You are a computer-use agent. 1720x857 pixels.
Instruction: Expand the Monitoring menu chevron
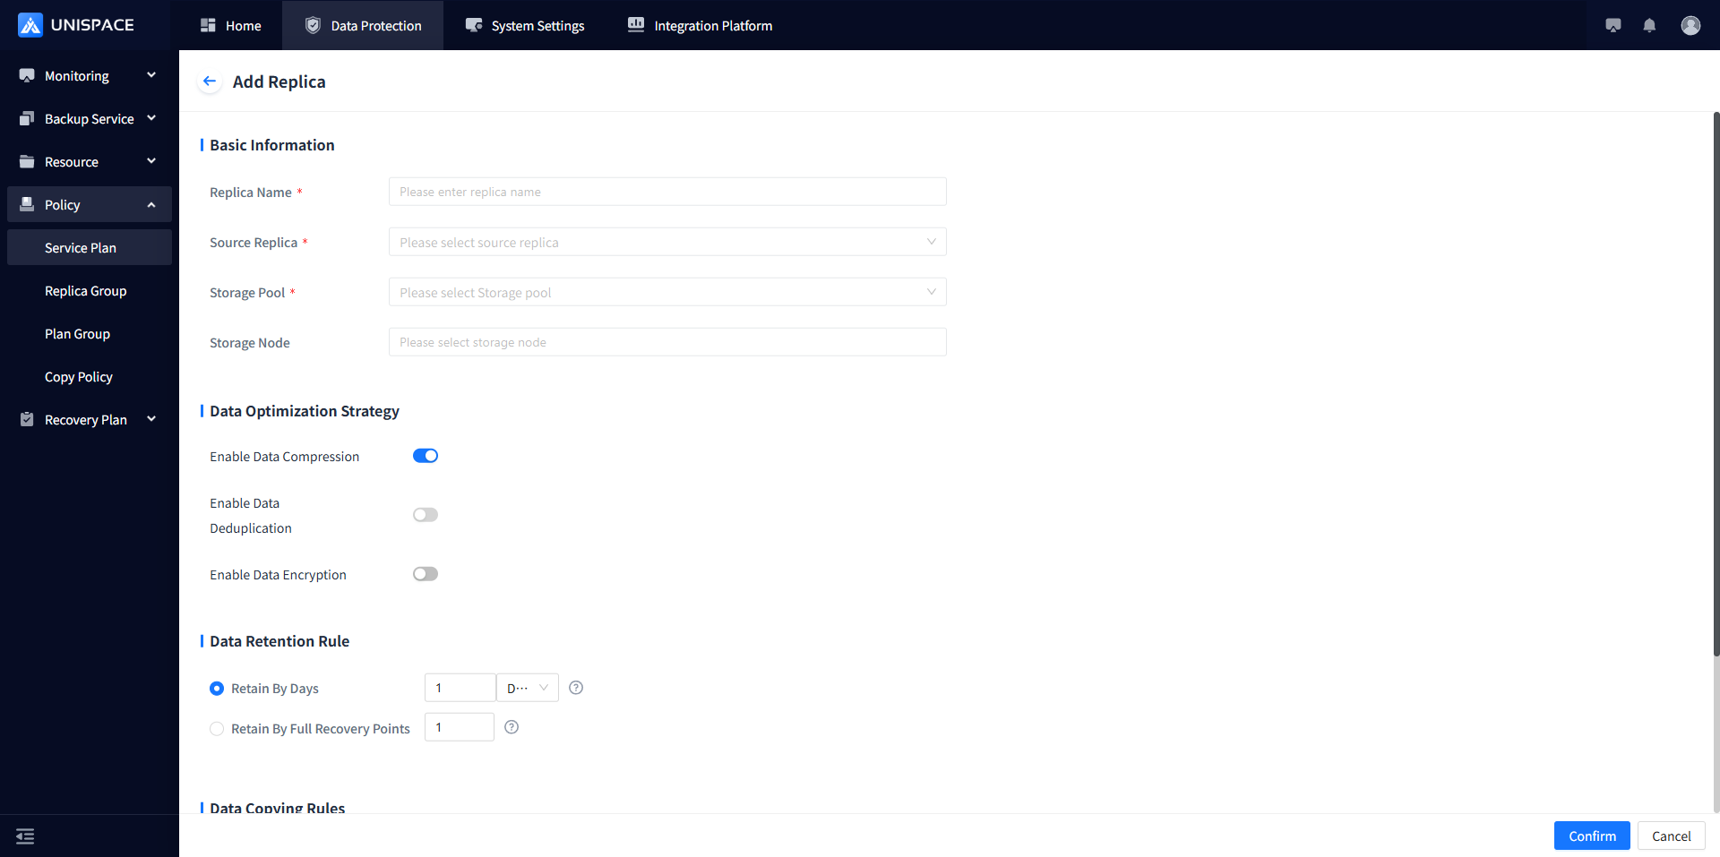pyautogui.click(x=151, y=75)
